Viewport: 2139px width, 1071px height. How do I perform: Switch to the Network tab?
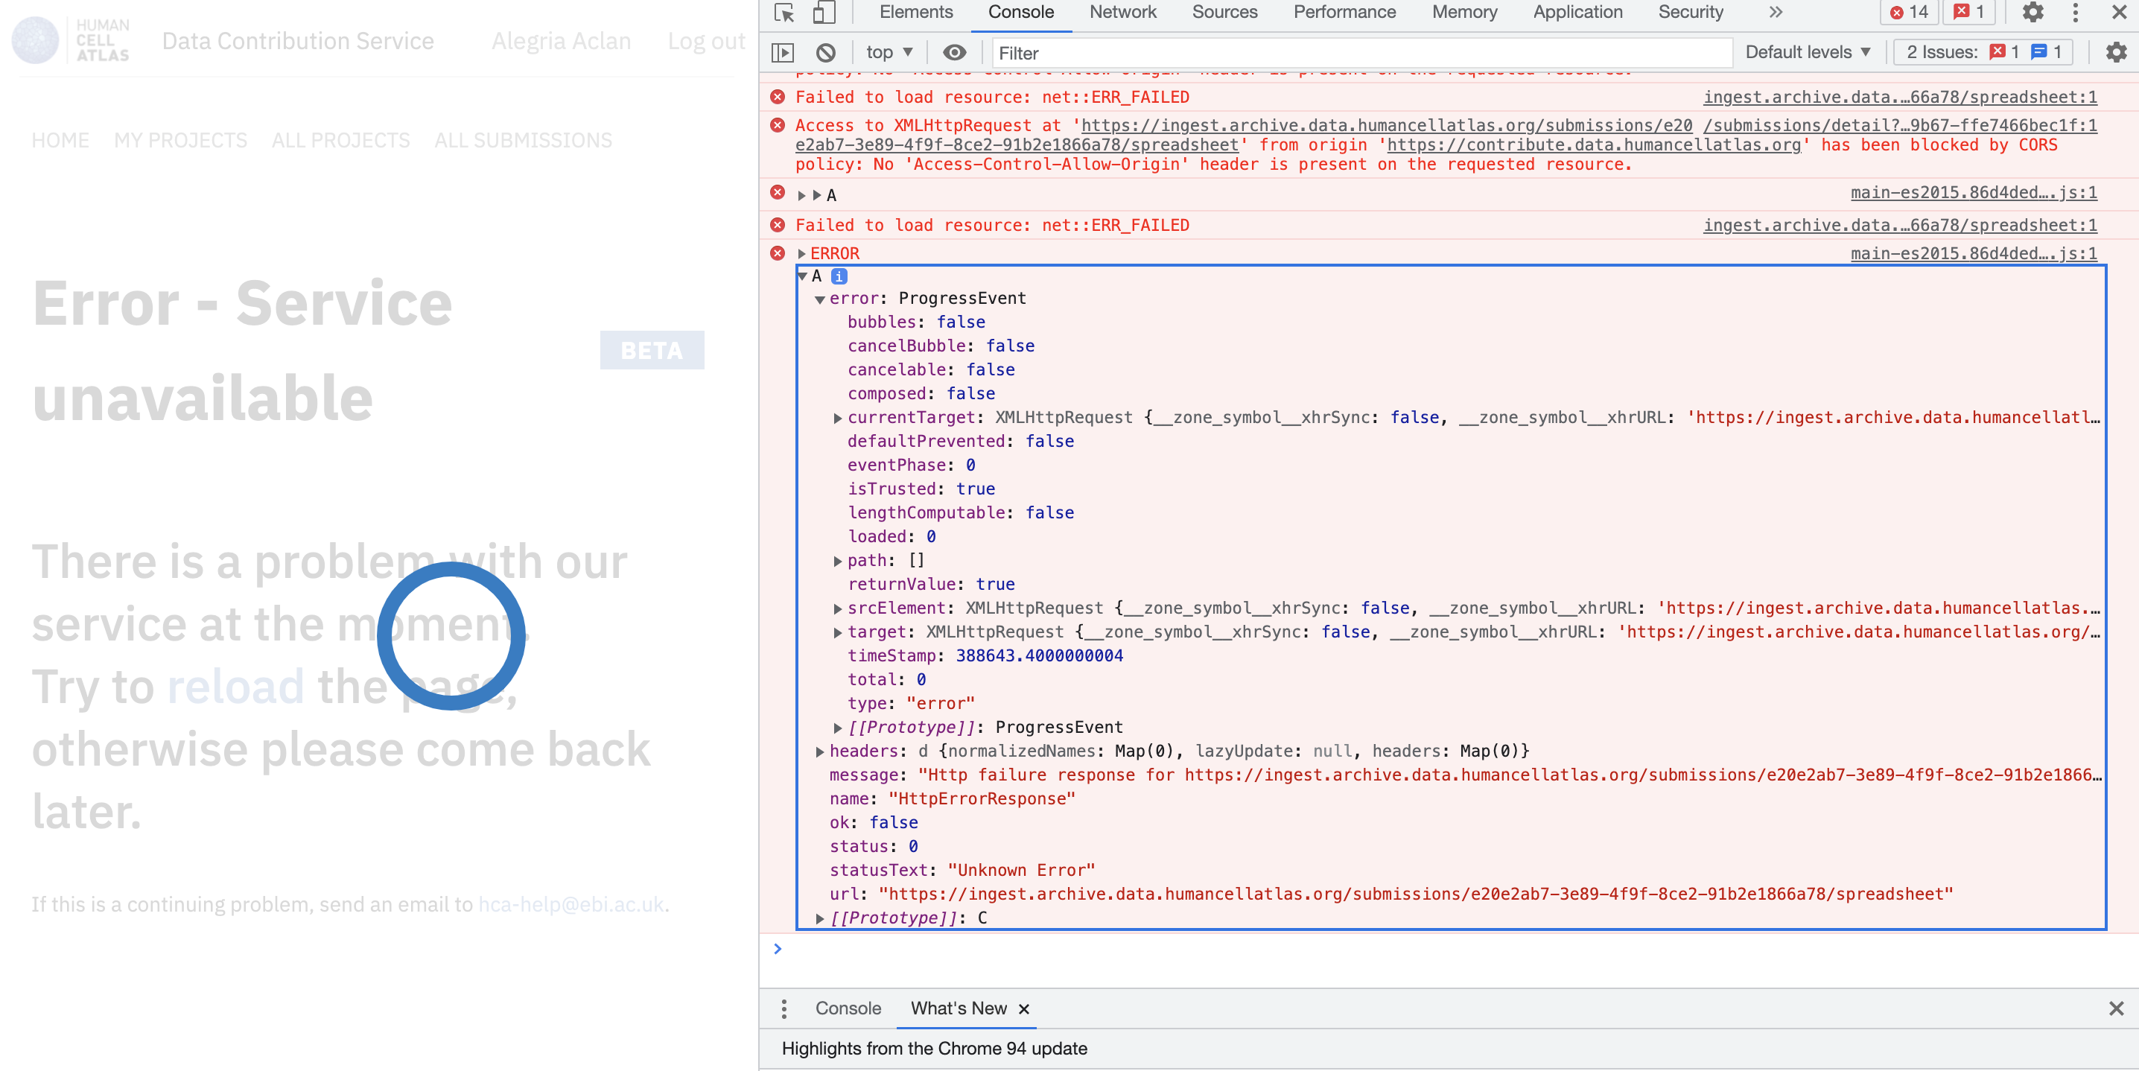pos(1122,13)
